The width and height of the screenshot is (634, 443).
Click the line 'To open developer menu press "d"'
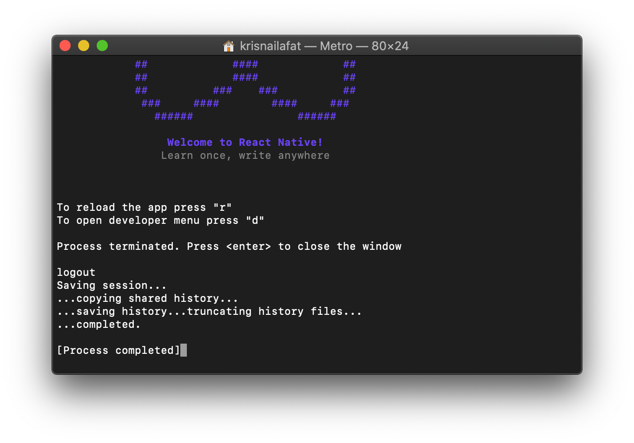pyautogui.click(x=160, y=221)
